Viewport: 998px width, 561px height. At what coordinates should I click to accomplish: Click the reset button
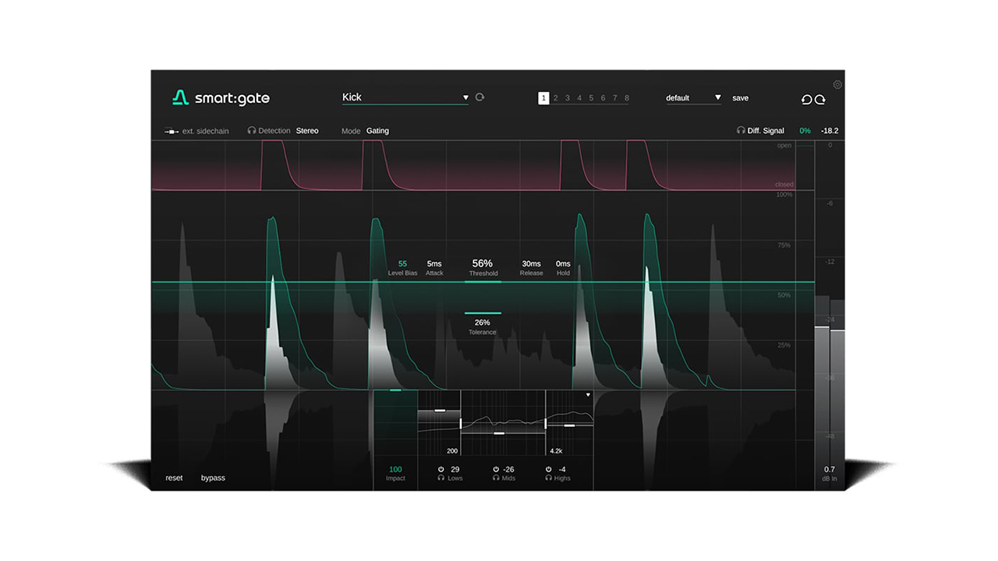174,478
